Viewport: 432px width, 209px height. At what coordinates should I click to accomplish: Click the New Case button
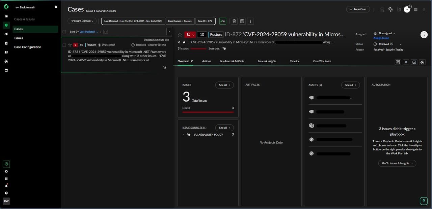pyautogui.click(x=358, y=9)
